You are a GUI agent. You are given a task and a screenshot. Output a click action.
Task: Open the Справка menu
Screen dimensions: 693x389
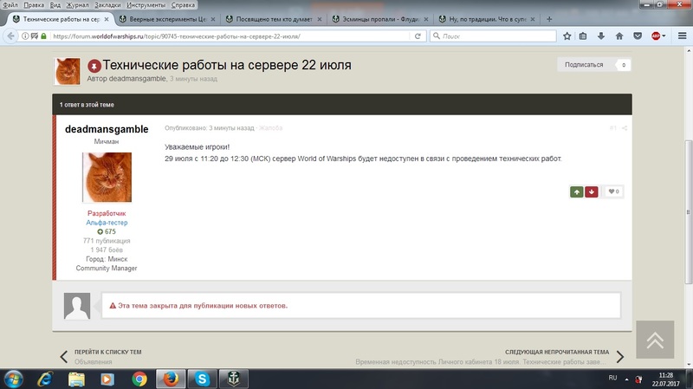coord(183,5)
